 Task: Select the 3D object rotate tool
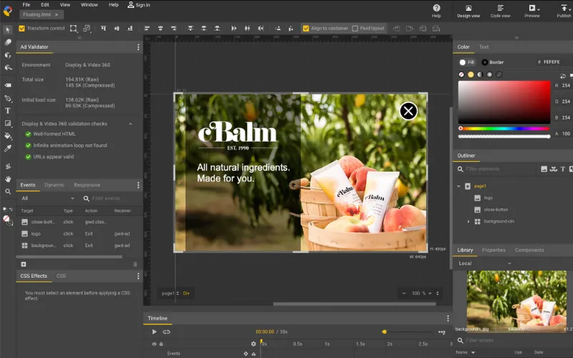click(x=8, y=55)
